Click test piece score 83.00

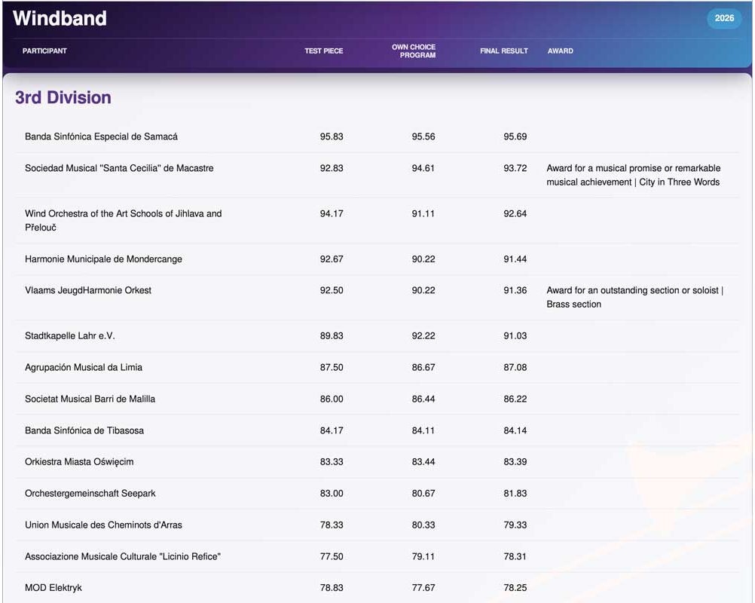332,494
